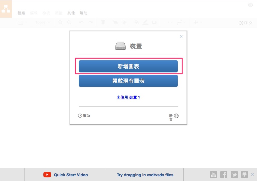Open the 100% zoom dropdown

42,22
